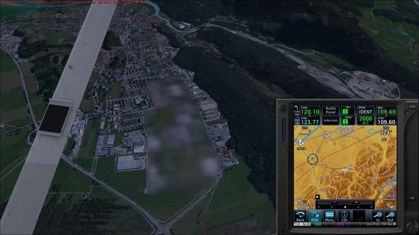Tap the Back button on GTN

(x=300, y=216)
